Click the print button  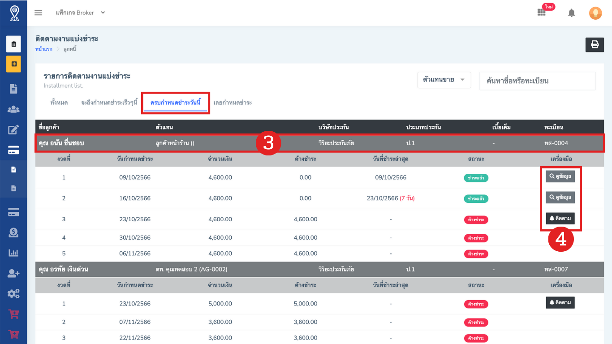coord(595,44)
